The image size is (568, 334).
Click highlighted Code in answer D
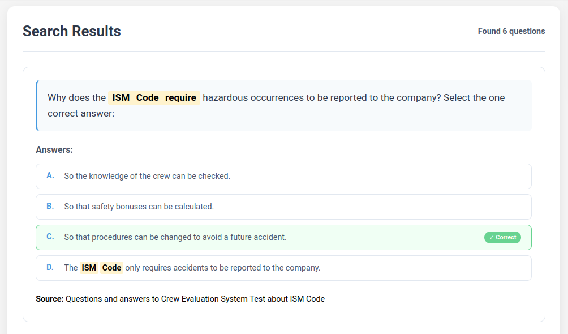[111, 268]
